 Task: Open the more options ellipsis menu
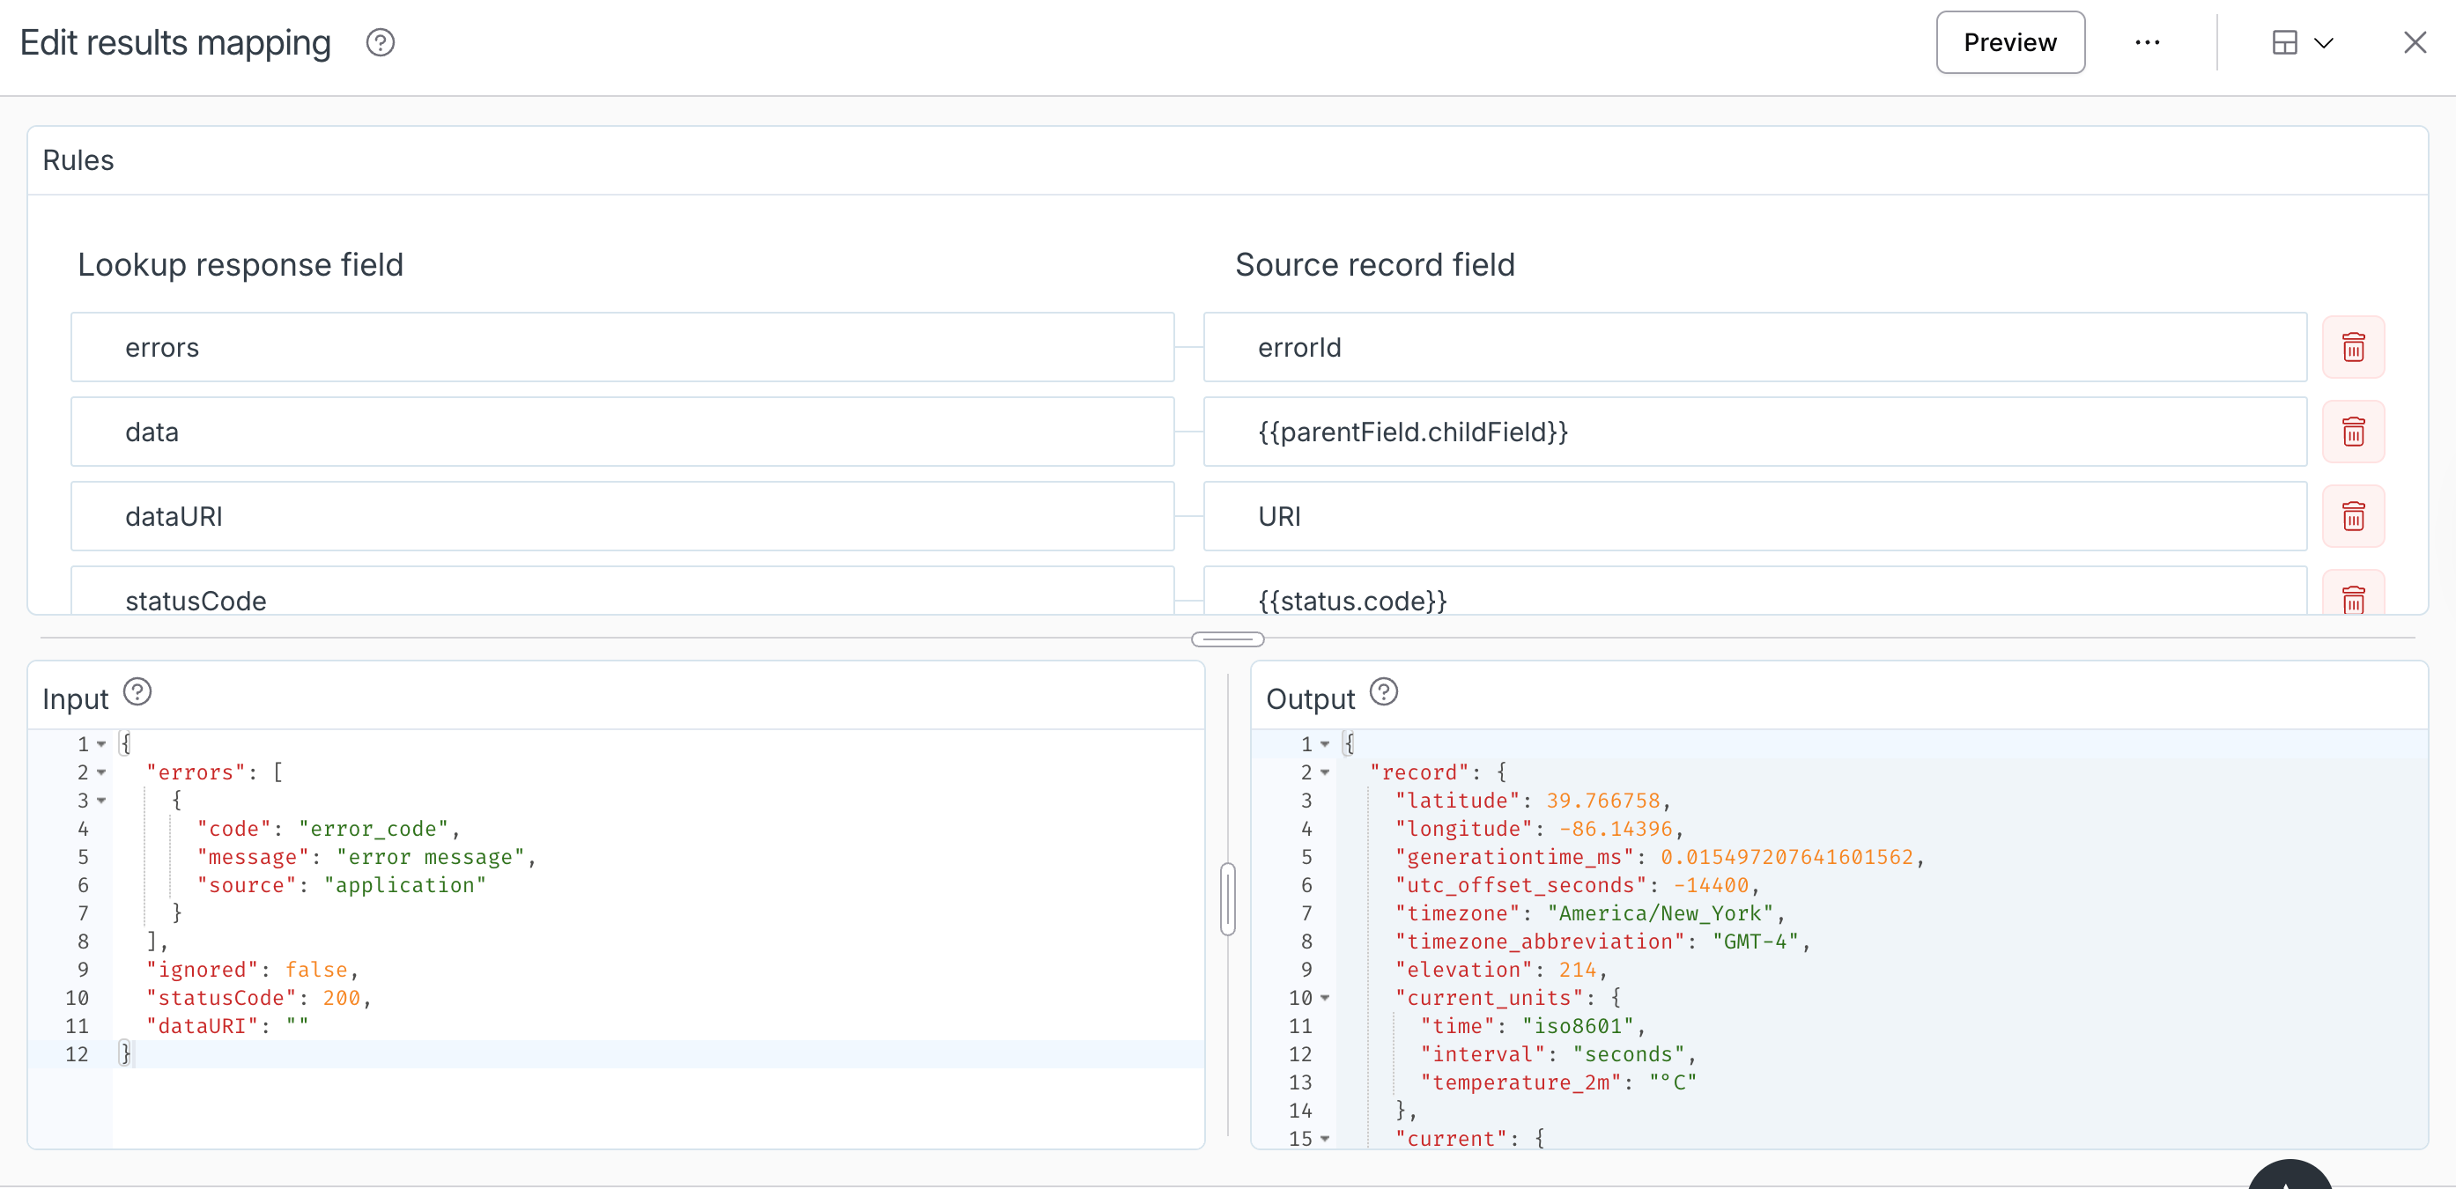coord(2147,43)
